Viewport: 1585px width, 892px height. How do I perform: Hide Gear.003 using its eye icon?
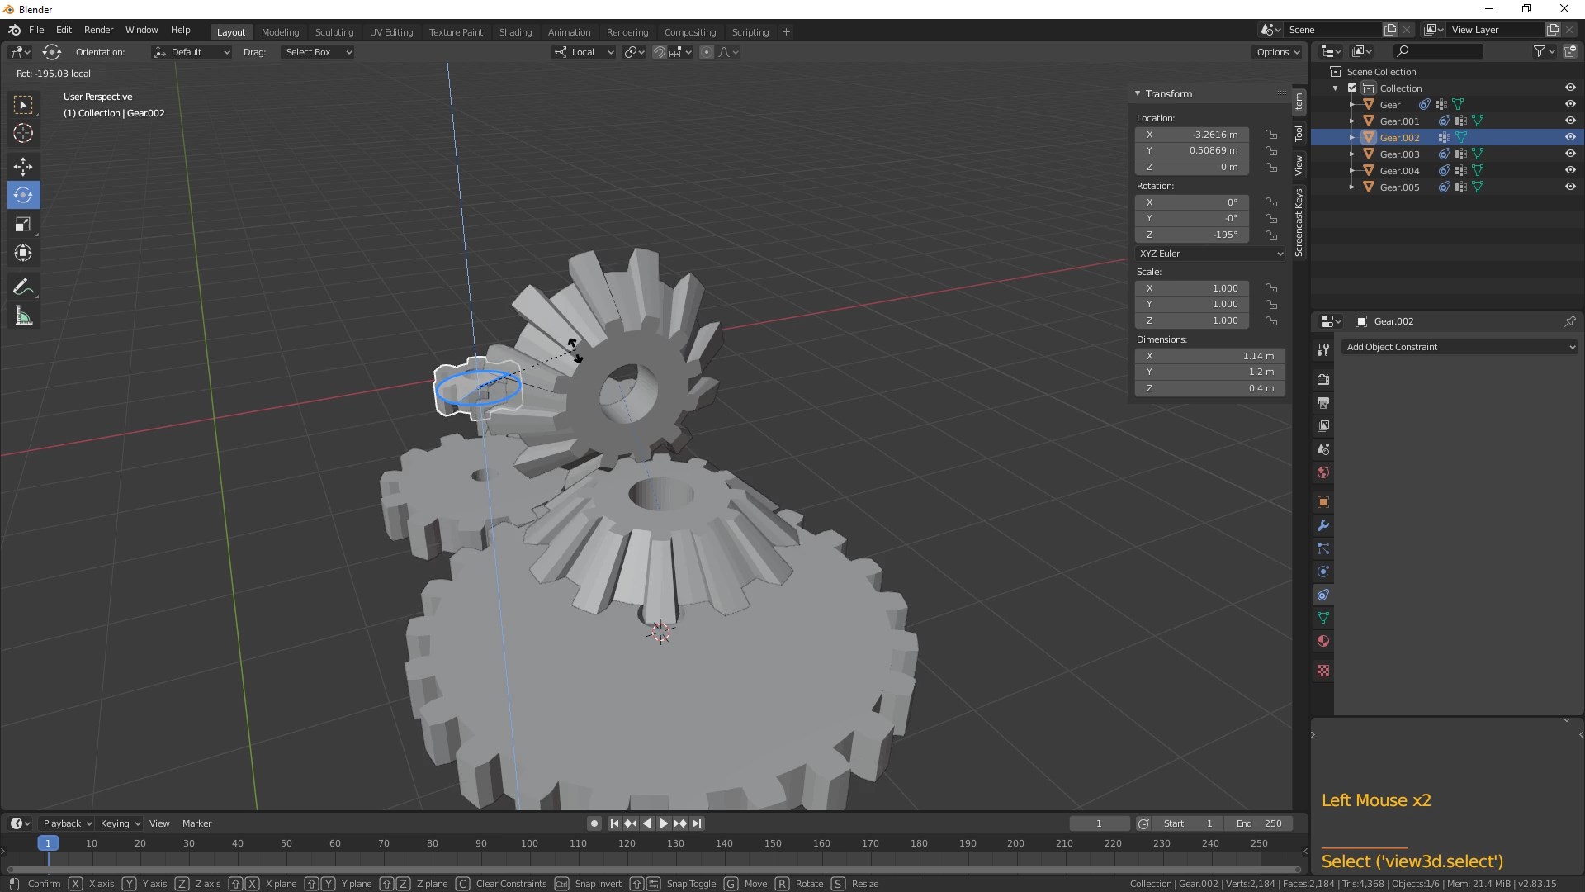pyautogui.click(x=1570, y=154)
